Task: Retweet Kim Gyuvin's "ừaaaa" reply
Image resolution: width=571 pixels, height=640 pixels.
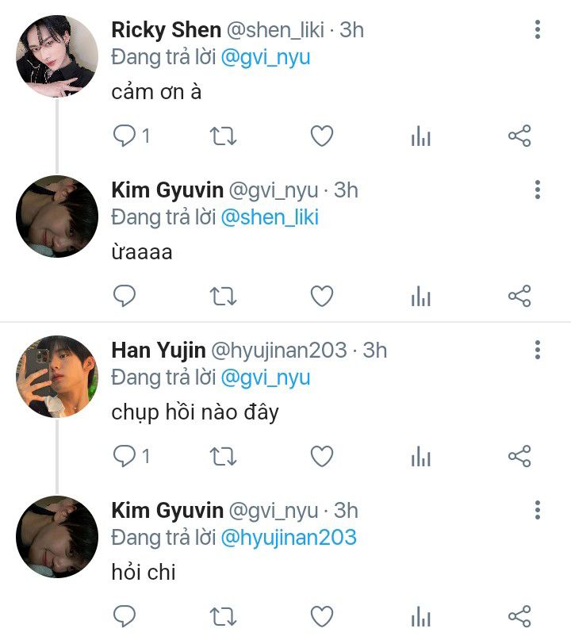Action: 223,297
